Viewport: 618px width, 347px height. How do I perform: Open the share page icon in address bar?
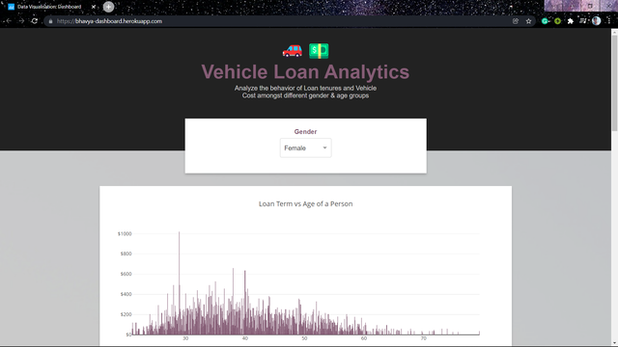coord(516,21)
